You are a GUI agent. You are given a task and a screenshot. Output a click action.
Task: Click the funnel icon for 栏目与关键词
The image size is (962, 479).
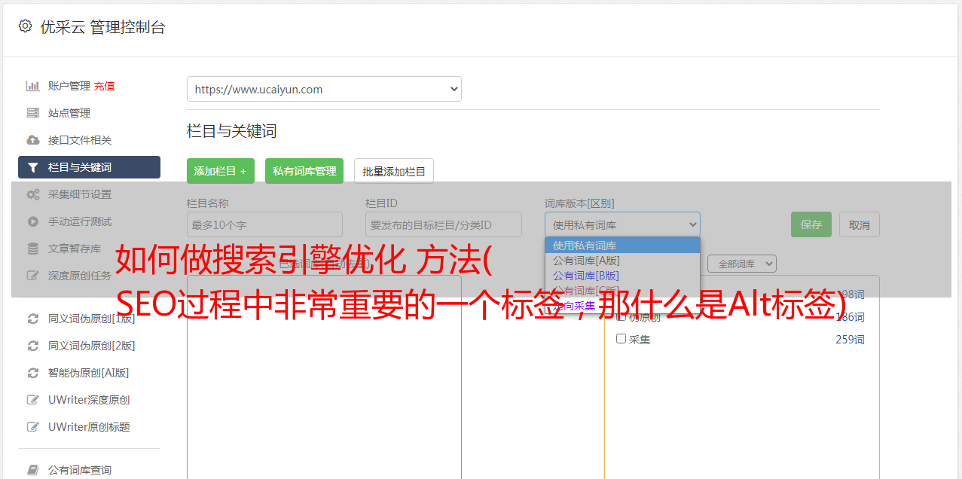click(x=32, y=167)
